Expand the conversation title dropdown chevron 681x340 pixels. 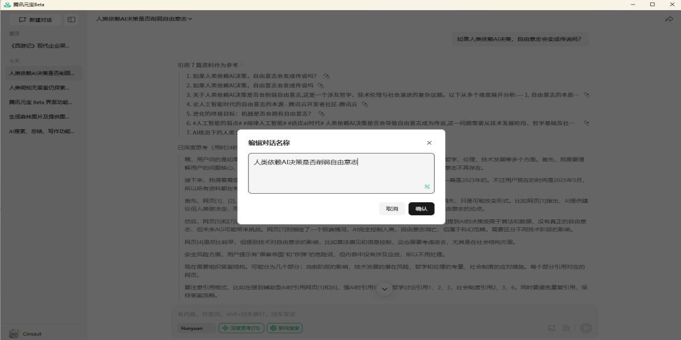[190, 19]
